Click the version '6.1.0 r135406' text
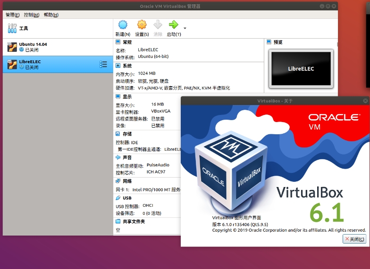Viewport: 370px width, 269px height. click(236, 224)
